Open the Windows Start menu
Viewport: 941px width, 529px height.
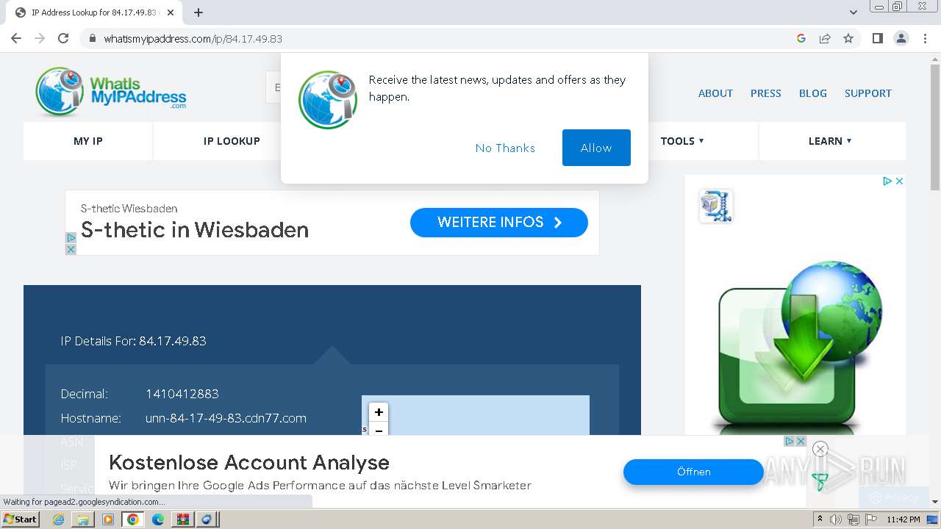click(x=21, y=519)
